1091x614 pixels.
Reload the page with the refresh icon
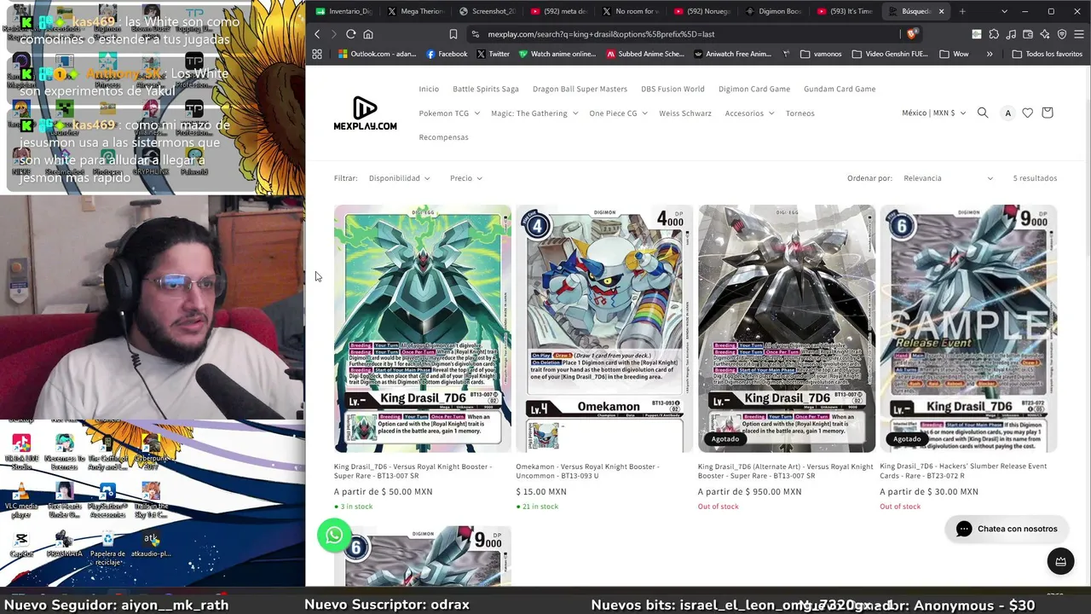click(350, 34)
